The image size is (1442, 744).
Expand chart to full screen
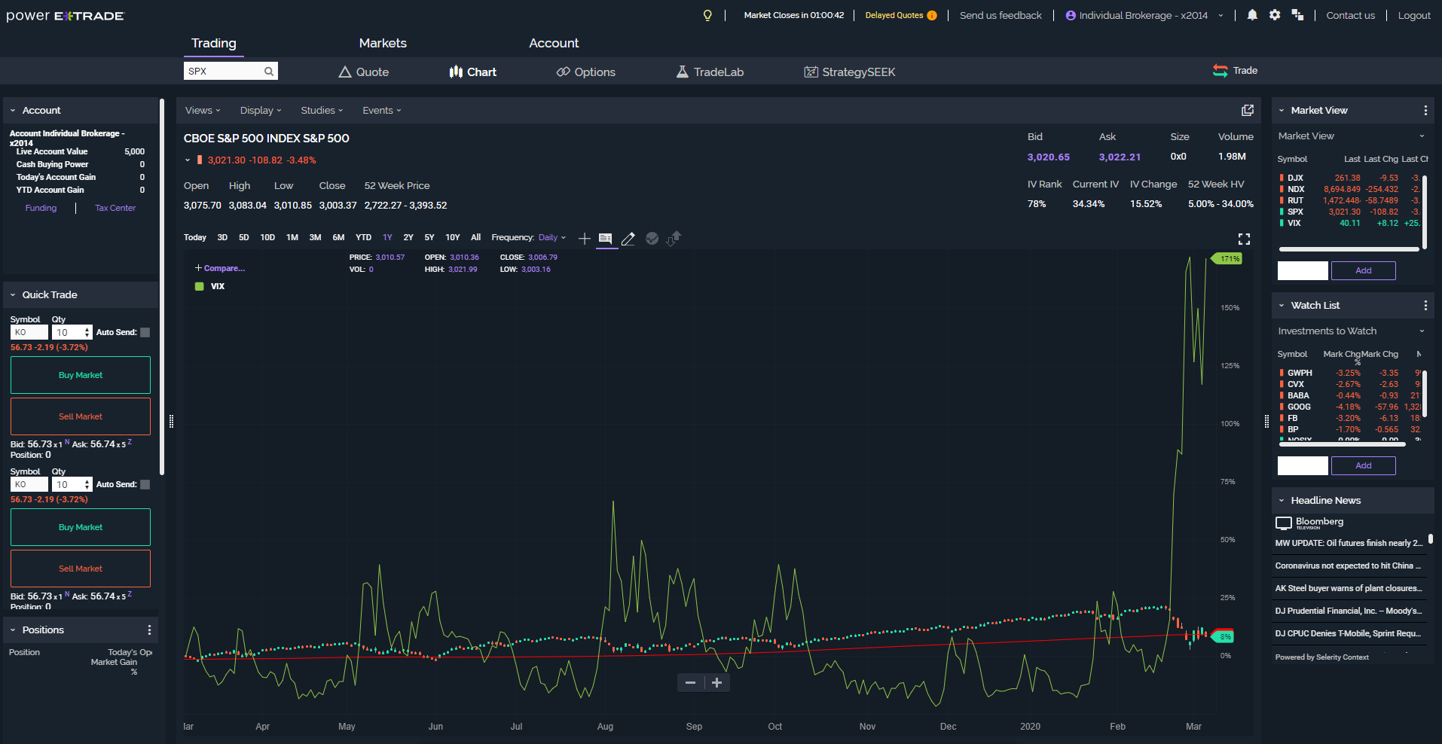coord(1245,239)
